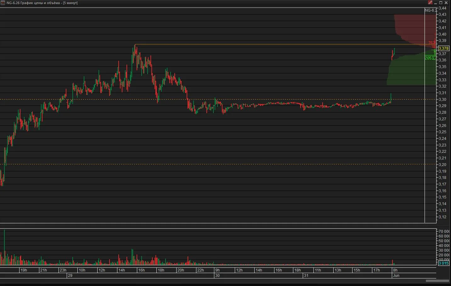
Task: Click the 3,20 price axis label
Action: pos(443,165)
